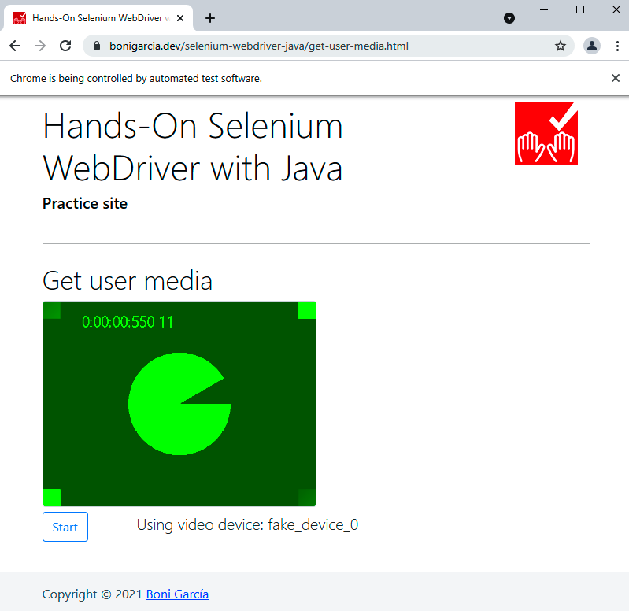Click the browser back arrow
This screenshot has width=629, height=611.
15,46
